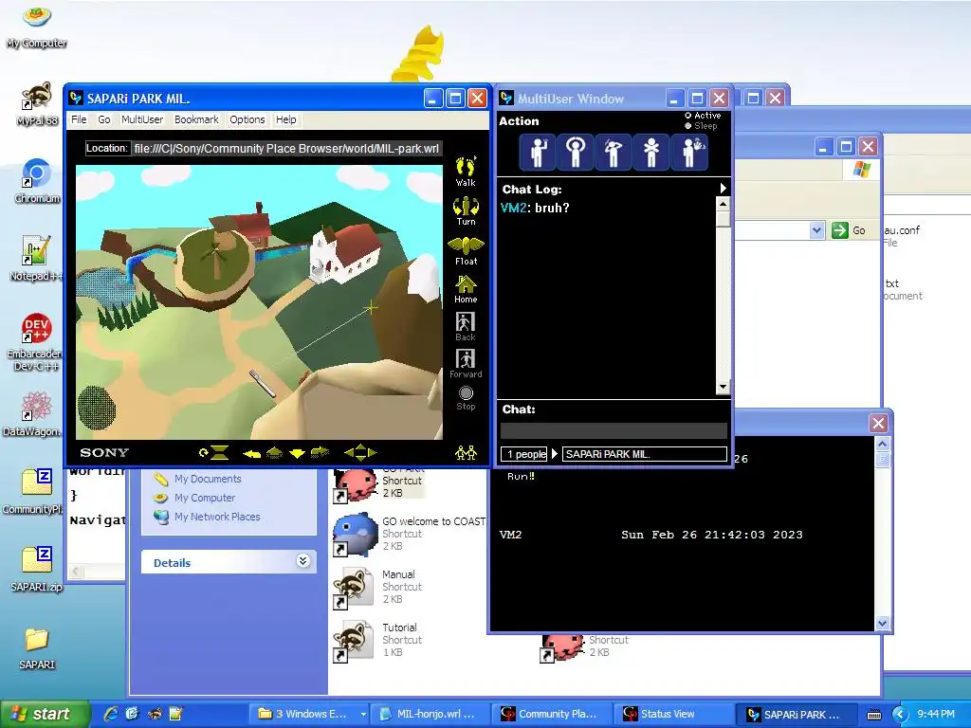Select the Active status radio button
The height and width of the screenshot is (728, 971).
(x=687, y=116)
